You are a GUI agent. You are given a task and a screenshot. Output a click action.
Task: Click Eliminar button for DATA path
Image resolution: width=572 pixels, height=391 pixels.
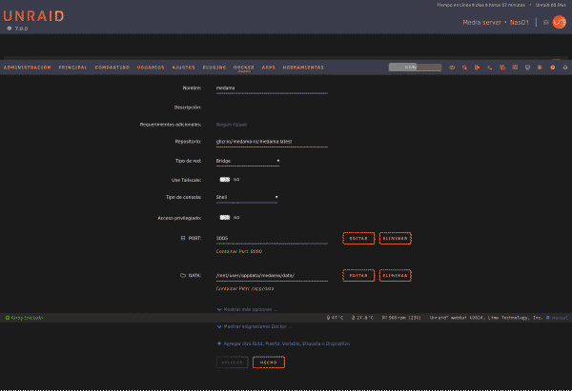coord(395,276)
